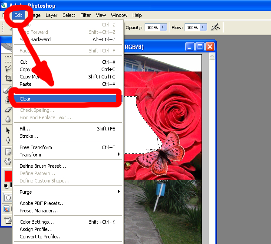Click the document scroll-up arrow
The image size is (271, 244).
click(x=212, y=56)
